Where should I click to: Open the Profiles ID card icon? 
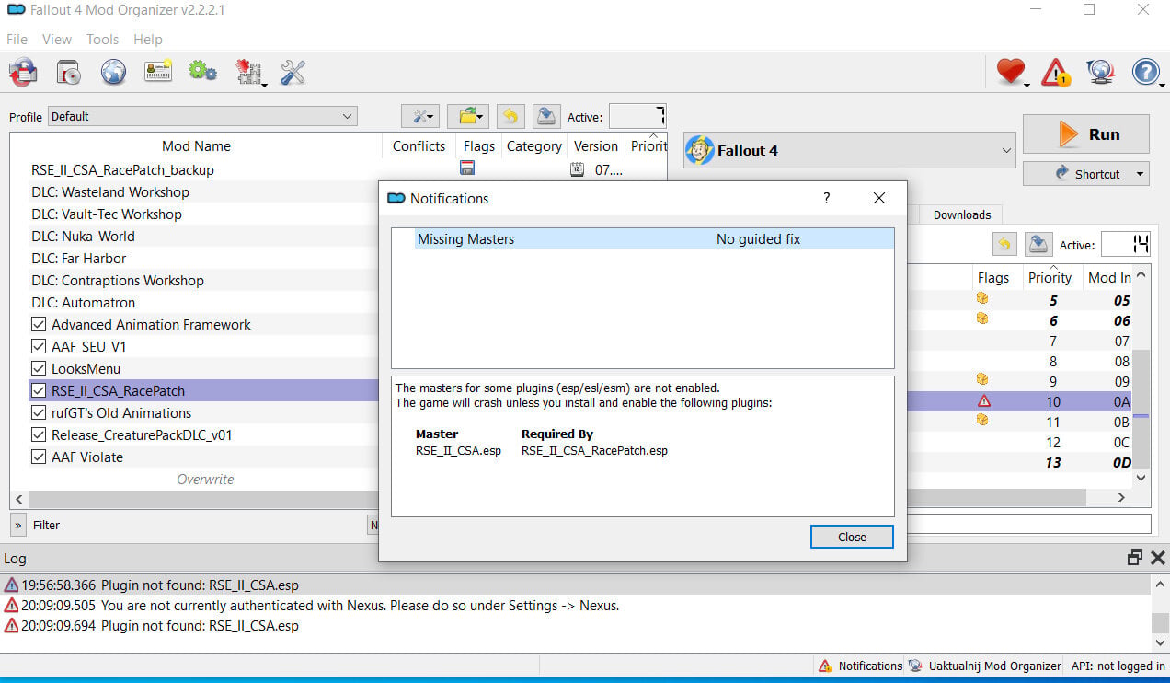tap(158, 72)
